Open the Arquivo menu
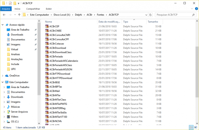Image resolution: width=199 pixels, height=130 pixels. coord(6,9)
